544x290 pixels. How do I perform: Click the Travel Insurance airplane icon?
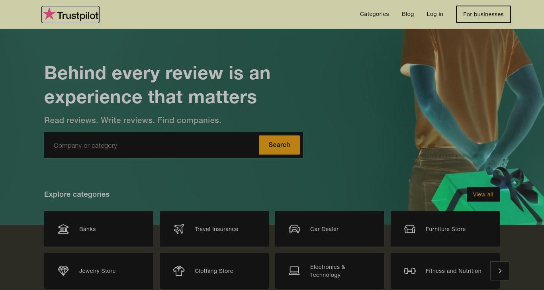coord(179,229)
